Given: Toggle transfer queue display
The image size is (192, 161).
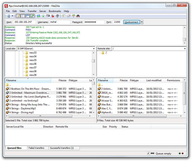Looking at the screenshot, I should [32, 16].
